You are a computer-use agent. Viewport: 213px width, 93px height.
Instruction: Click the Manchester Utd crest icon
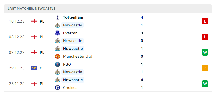click(x=58, y=56)
